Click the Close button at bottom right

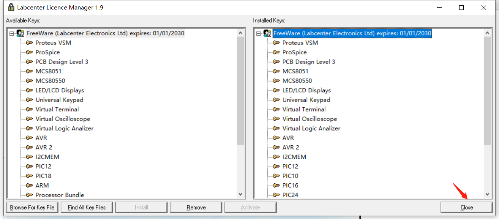pyautogui.click(x=466, y=207)
